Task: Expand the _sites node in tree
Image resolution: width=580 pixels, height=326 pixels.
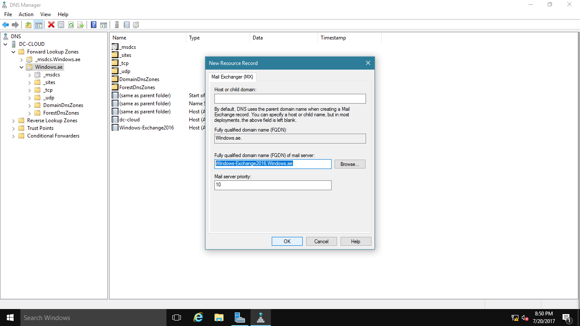Action: (x=29, y=82)
